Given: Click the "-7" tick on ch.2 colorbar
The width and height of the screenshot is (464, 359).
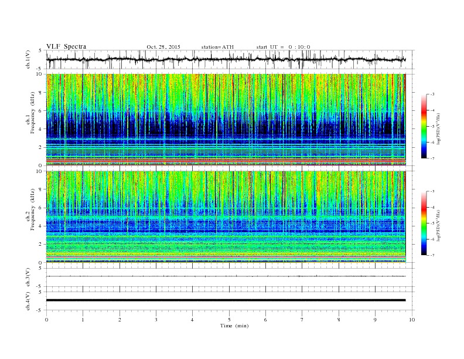Looking at the screenshot, I should coord(432,255).
